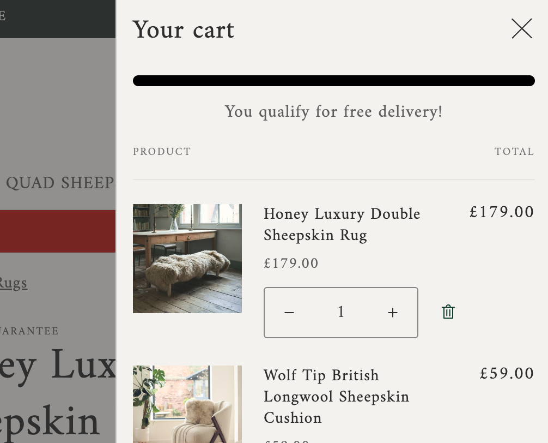Follow the Honey Luxury Double Sheepskin Rug link
548x443 pixels.
click(342, 224)
